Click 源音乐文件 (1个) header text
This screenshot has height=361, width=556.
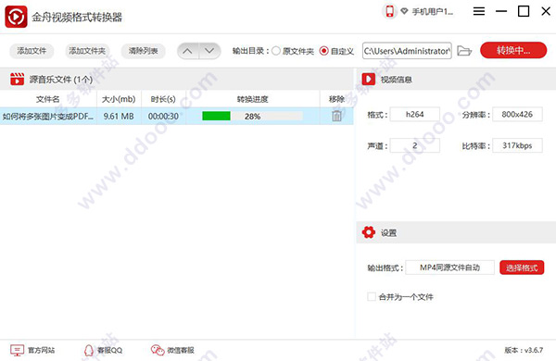[x=61, y=80]
